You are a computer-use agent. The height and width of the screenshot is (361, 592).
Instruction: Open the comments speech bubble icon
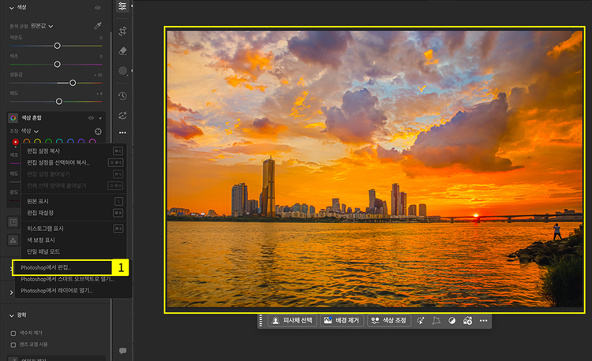point(122,350)
